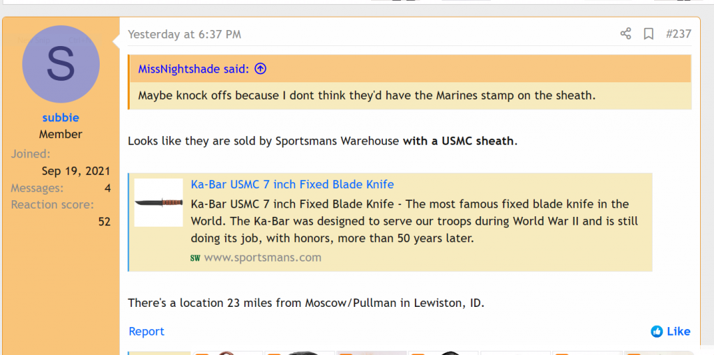Click the Sportsmans Warehouse favicon
The height and width of the screenshot is (355, 714).
[x=195, y=258]
